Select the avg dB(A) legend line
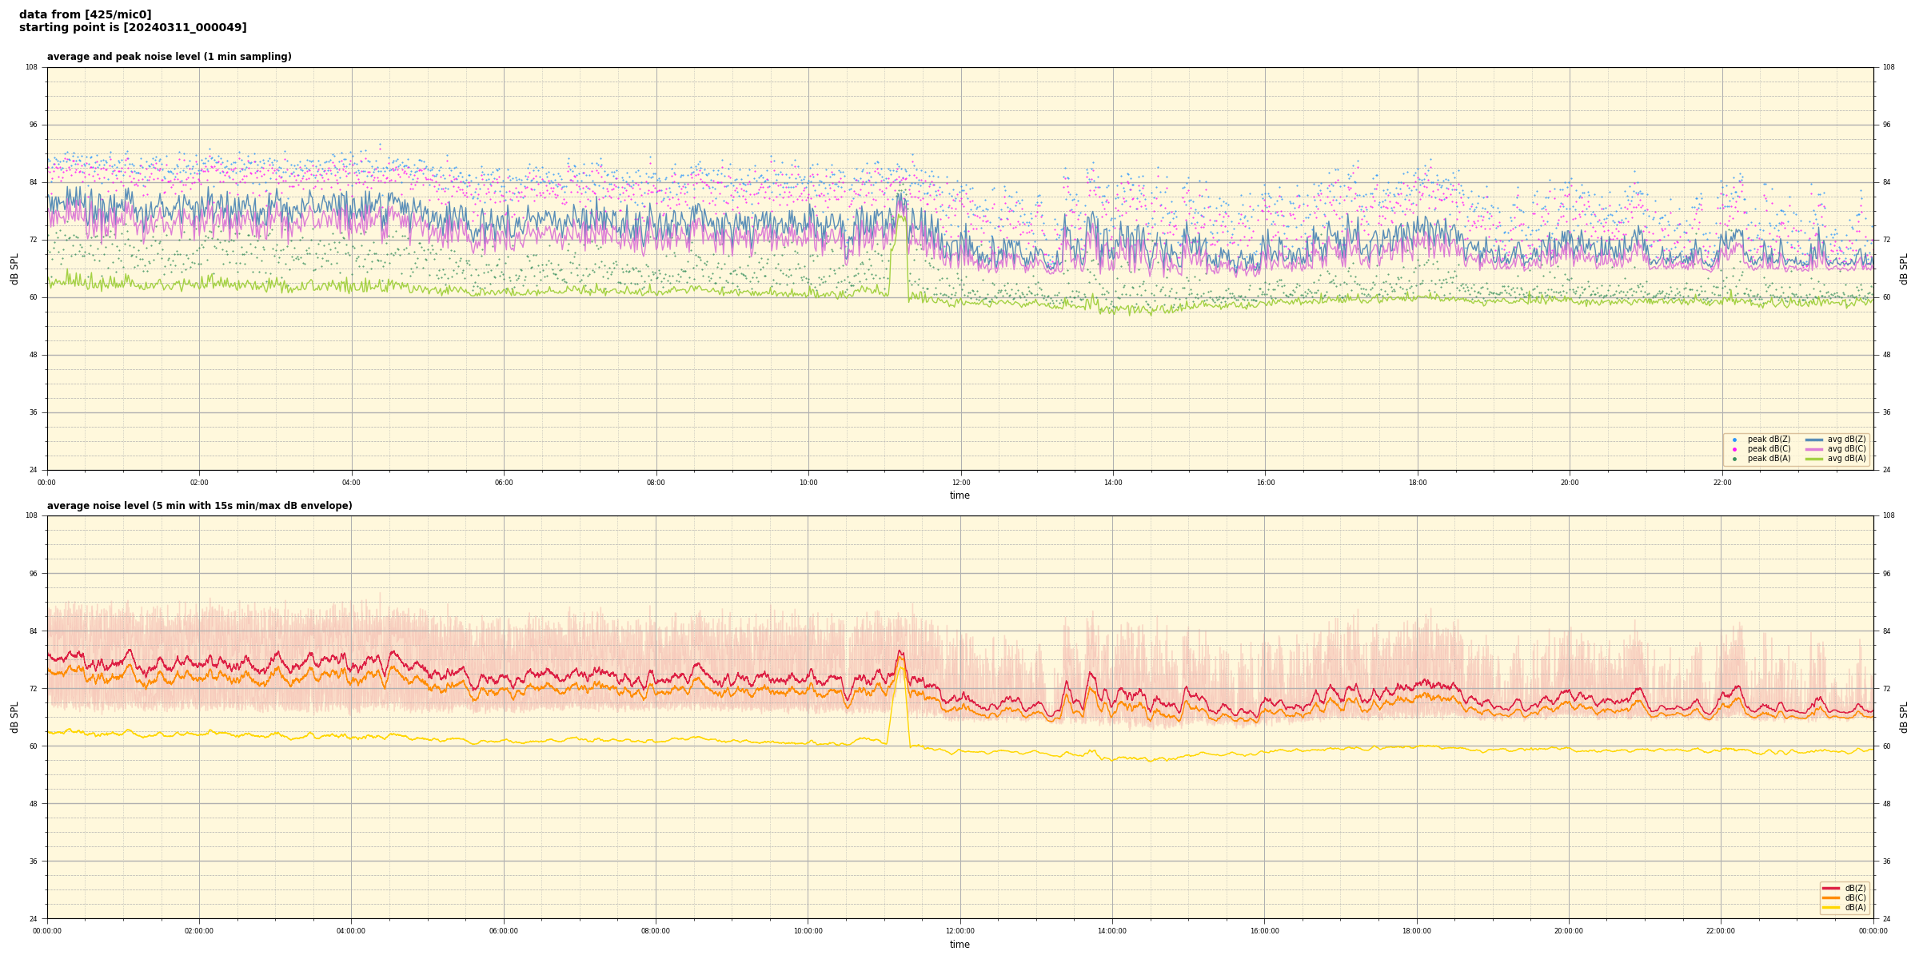Viewport: 1919px width, 959px height. coord(1813,459)
